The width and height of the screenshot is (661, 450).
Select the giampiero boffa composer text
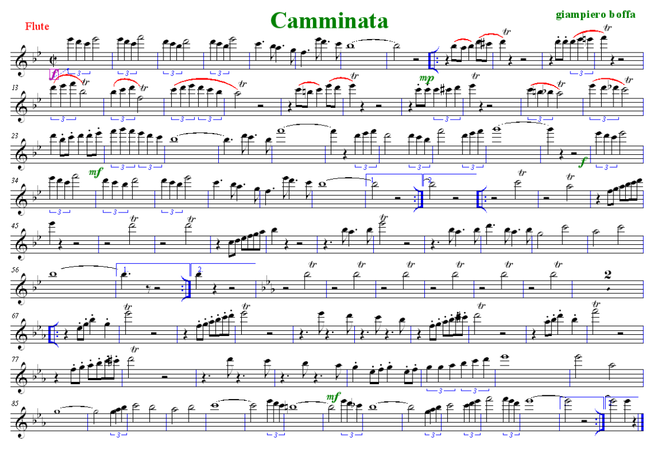pyautogui.click(x=596, y=15)
